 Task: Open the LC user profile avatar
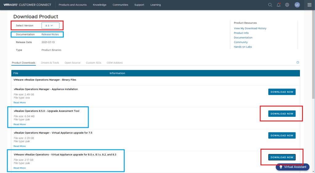(297, 5)
